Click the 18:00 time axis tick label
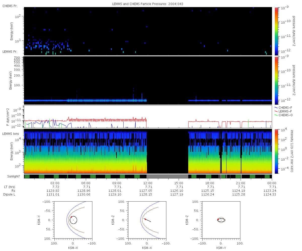This screenshot has height=251, width=302. (x=210, y=183)
